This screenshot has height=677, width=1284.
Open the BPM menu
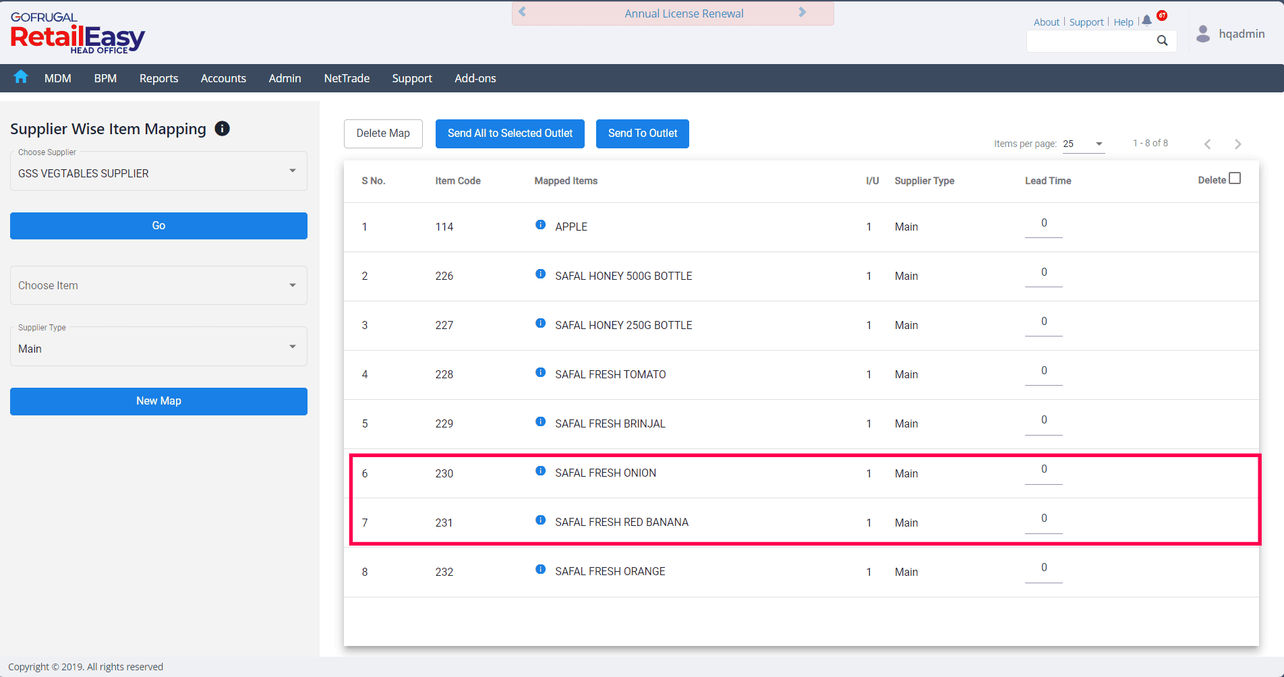point(105,78)
